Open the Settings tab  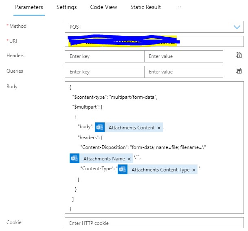[x=67, y=7]
